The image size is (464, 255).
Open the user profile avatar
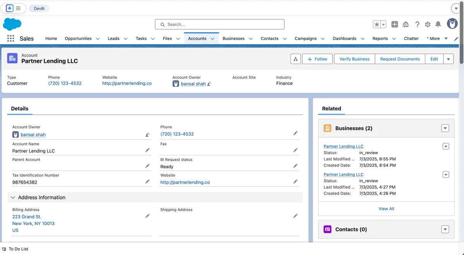click(452, 24)
